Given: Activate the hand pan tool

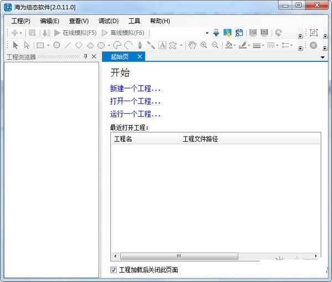Looking at the screenshot, I should [x=192, y=45].
